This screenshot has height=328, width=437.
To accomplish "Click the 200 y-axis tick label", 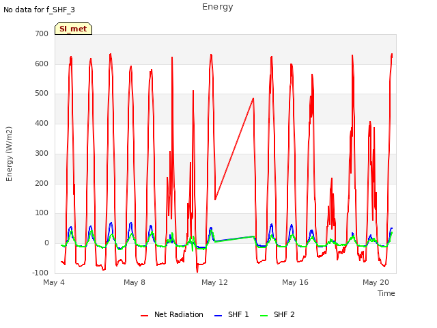I will point(42,183).
